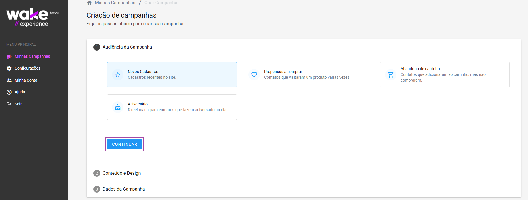The height and width of the screenshot is (200, 528).
Task: Expand step 1 Audiência da Campanha
Action: pyautogui.click(x=127, y=47)
